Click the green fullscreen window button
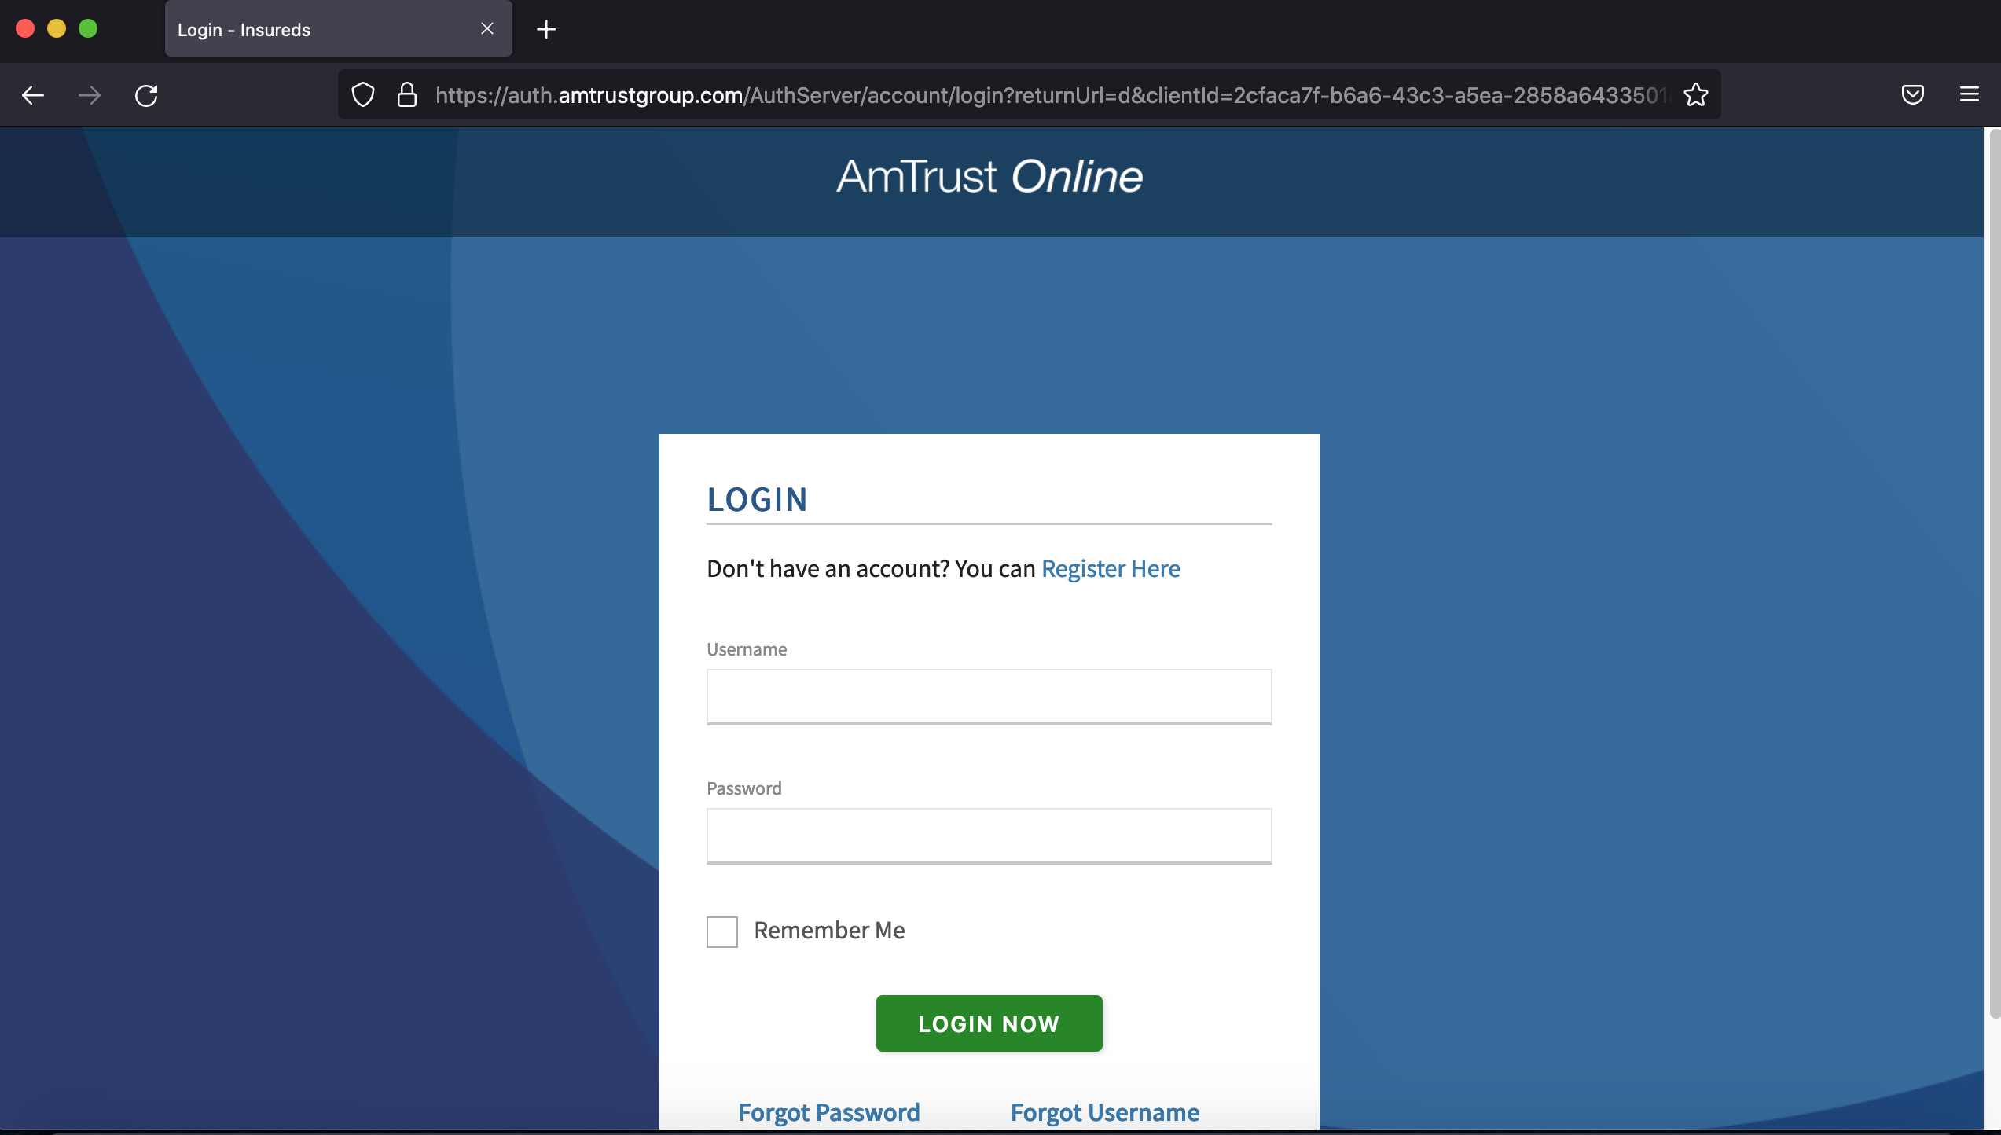 coord(88,28)
